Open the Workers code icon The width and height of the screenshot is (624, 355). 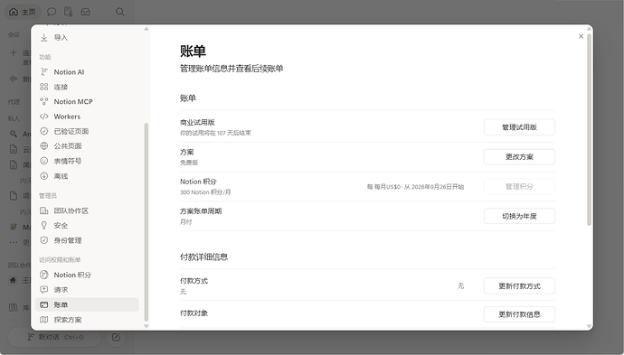pyautogui.click(x=44, y=117)
